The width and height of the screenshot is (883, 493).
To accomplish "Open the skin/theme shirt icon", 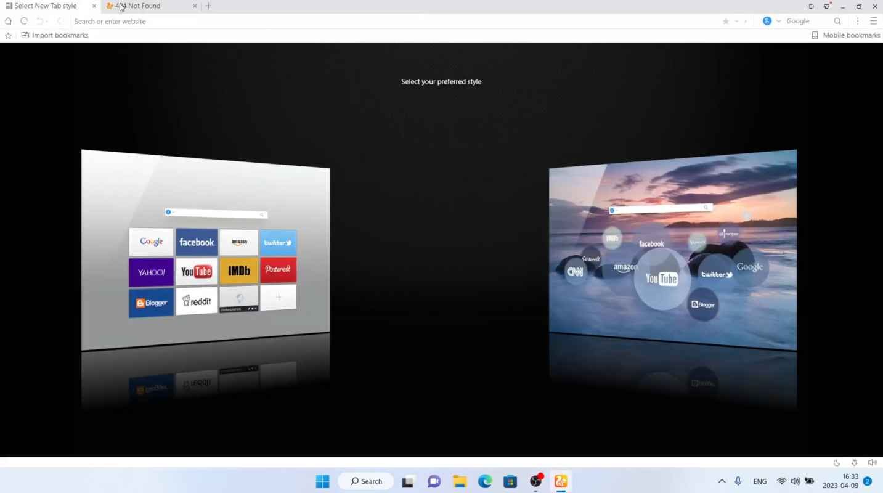I will click(827, 6).
